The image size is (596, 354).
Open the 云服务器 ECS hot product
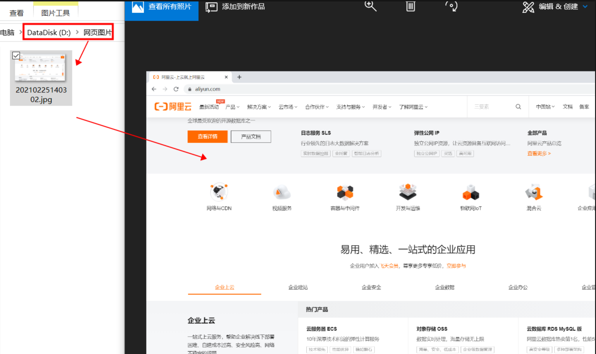[x=322, y=329]
